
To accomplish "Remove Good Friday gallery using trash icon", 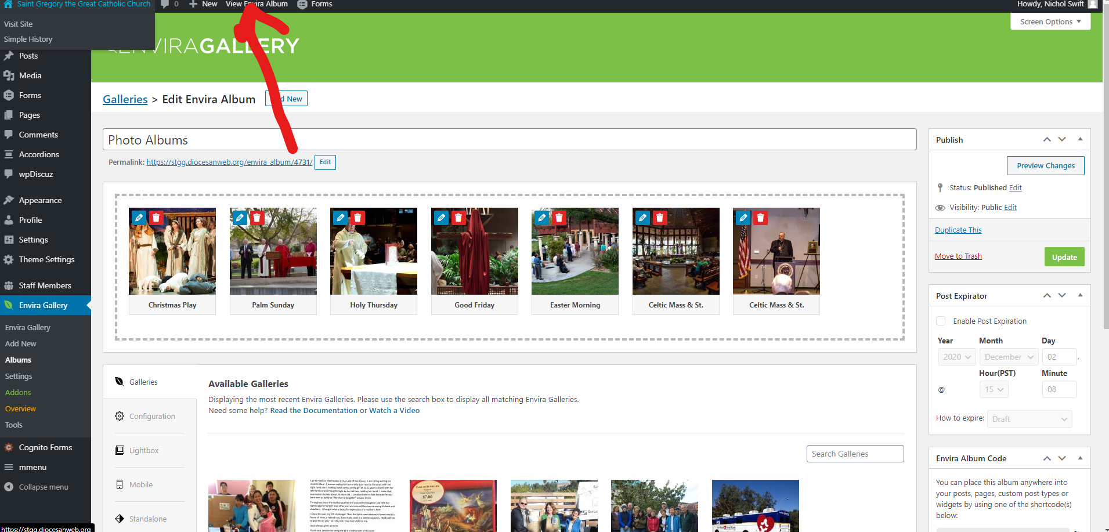I will 458,218.
